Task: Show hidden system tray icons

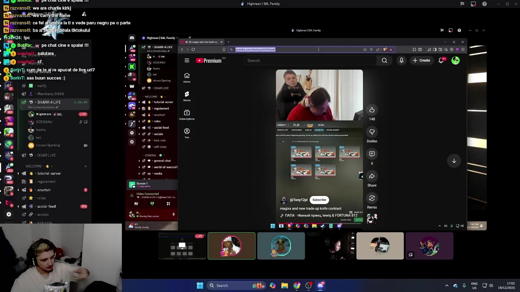Action: tap(446, 286)
